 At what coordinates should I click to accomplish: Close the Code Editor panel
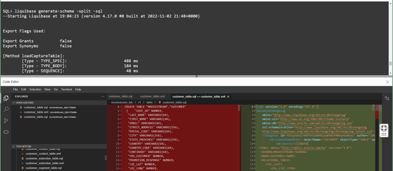(388, 82)
